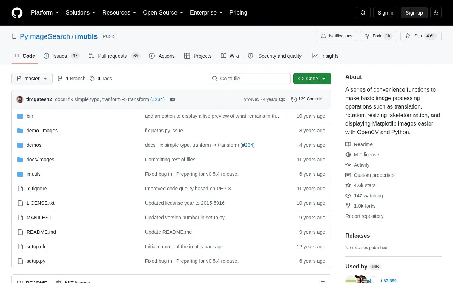Open the Wiki tab
The height and width of the screenshot is (283, 453).
pyautogui.click(x=230, y=56)
